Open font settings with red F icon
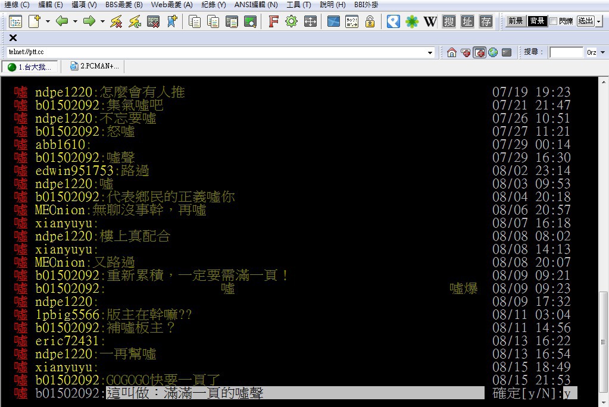The width and height of the screenshot is (609, 407). (273, 21)
